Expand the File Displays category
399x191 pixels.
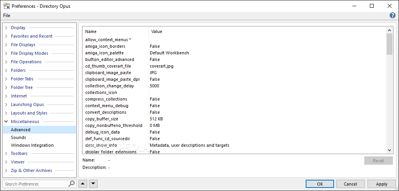coord(6,45)
